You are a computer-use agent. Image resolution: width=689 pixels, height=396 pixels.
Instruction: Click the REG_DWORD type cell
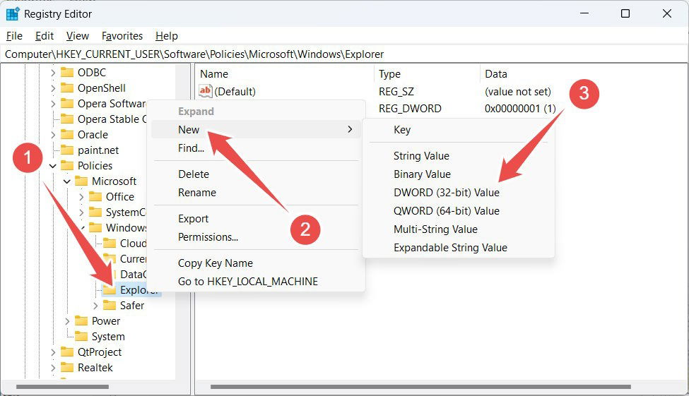pos(410,109)
